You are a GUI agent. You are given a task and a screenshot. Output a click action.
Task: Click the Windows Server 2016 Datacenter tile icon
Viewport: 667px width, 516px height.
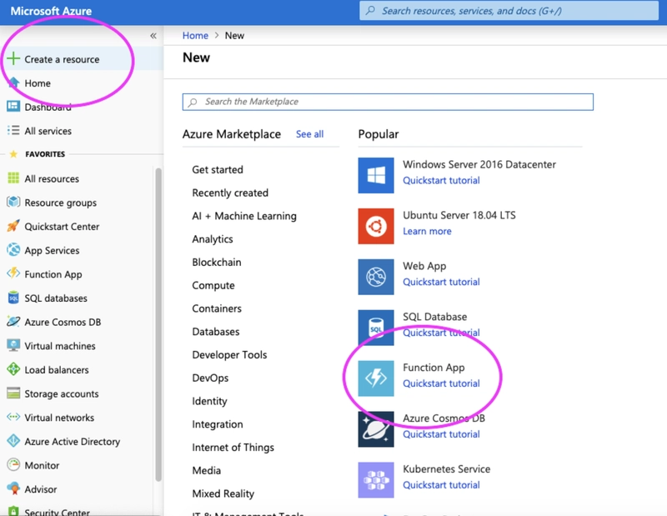[376, 175]
